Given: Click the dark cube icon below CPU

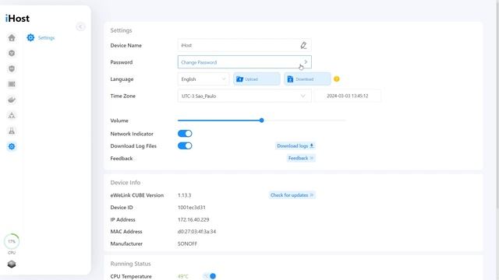Looking at the screenshot, I should point(12,264).
